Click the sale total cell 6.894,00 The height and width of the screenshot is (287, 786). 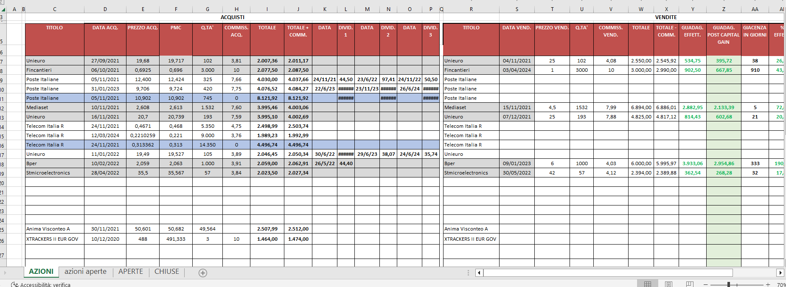click(x=641, y=107)
